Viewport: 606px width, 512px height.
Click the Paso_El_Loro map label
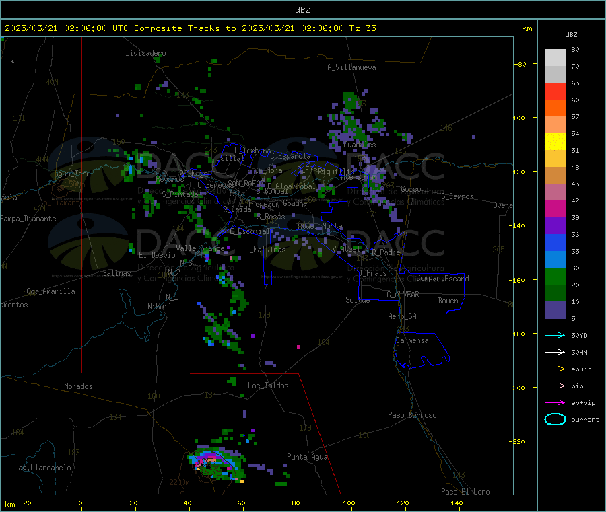pos(465,492)
